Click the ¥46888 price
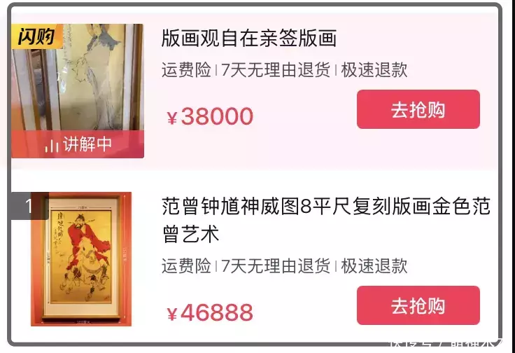Screen dimensions: 515x353 (210, 312)
